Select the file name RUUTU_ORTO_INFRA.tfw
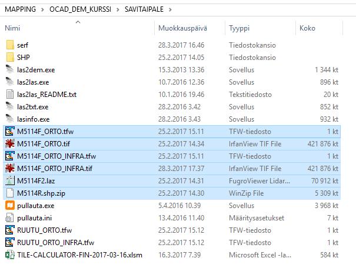The width and height of the screenshot is (356, 268). point(55,243)
